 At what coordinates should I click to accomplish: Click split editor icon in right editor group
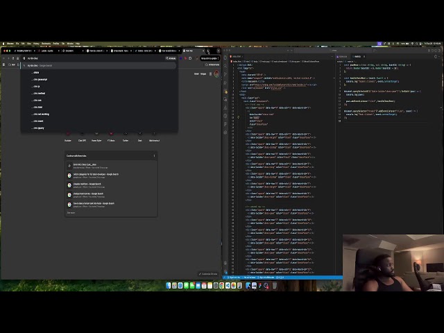coord(436,57)
